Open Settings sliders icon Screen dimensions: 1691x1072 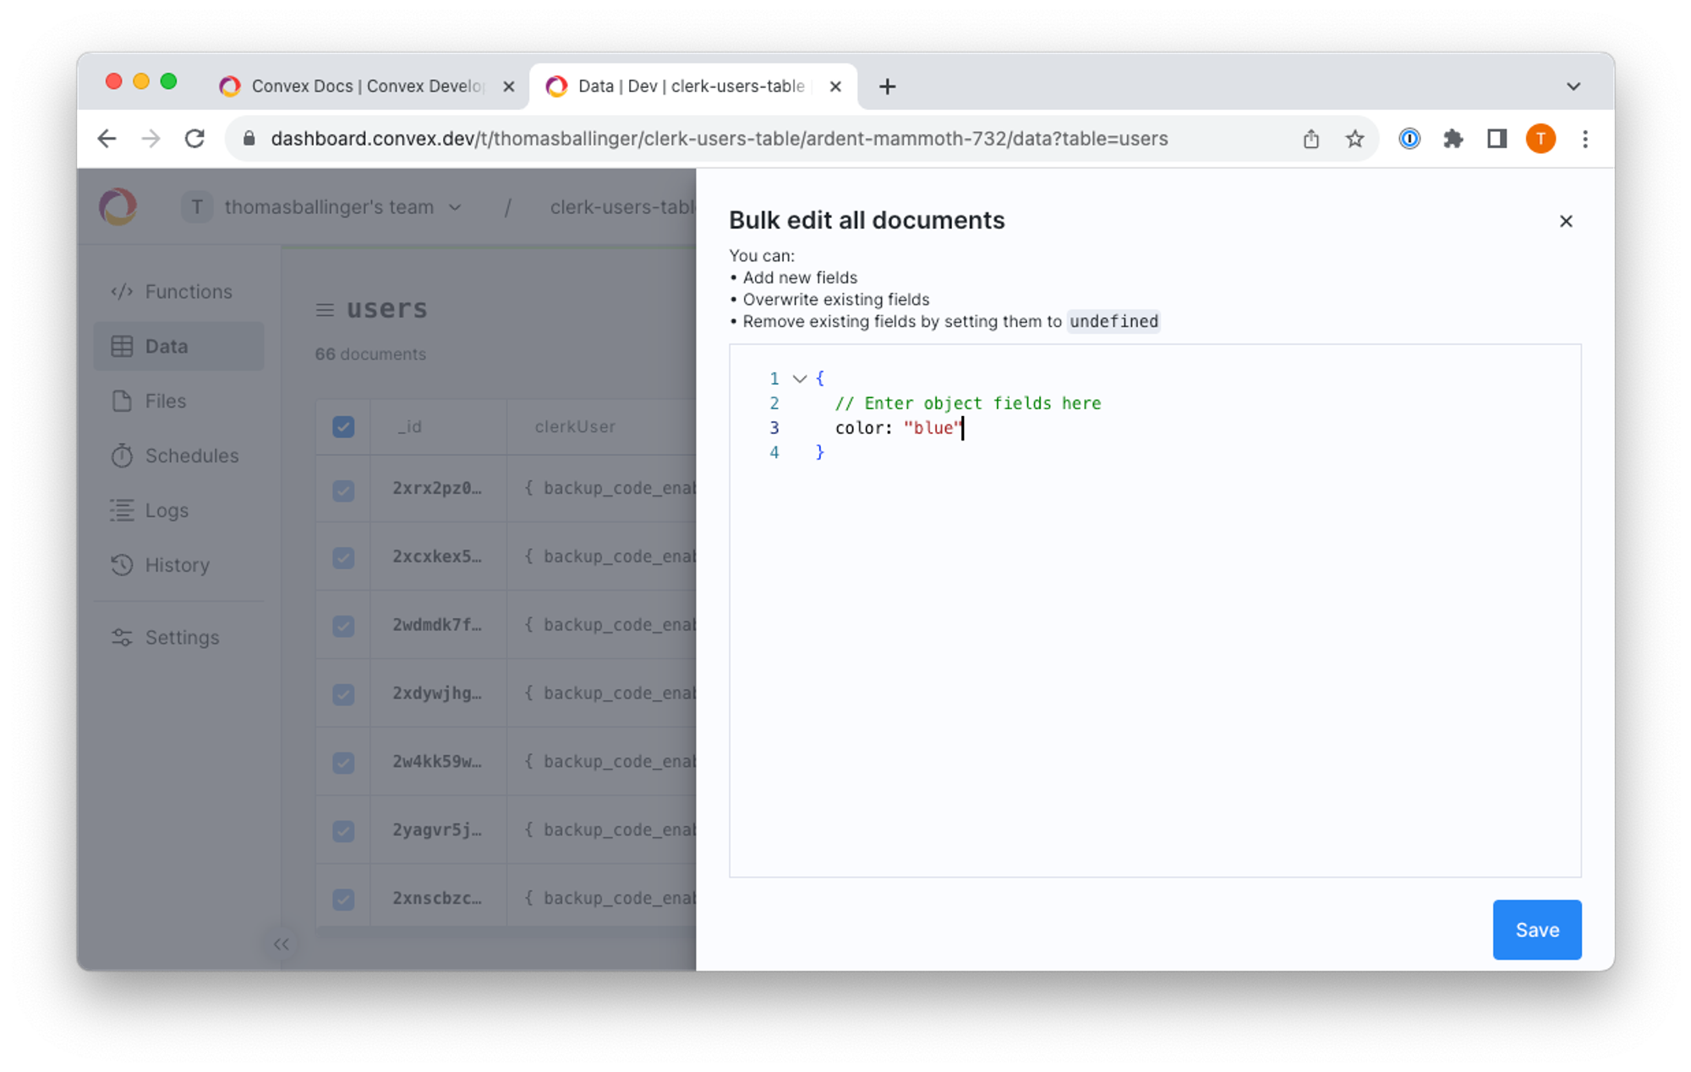point(122,637)
